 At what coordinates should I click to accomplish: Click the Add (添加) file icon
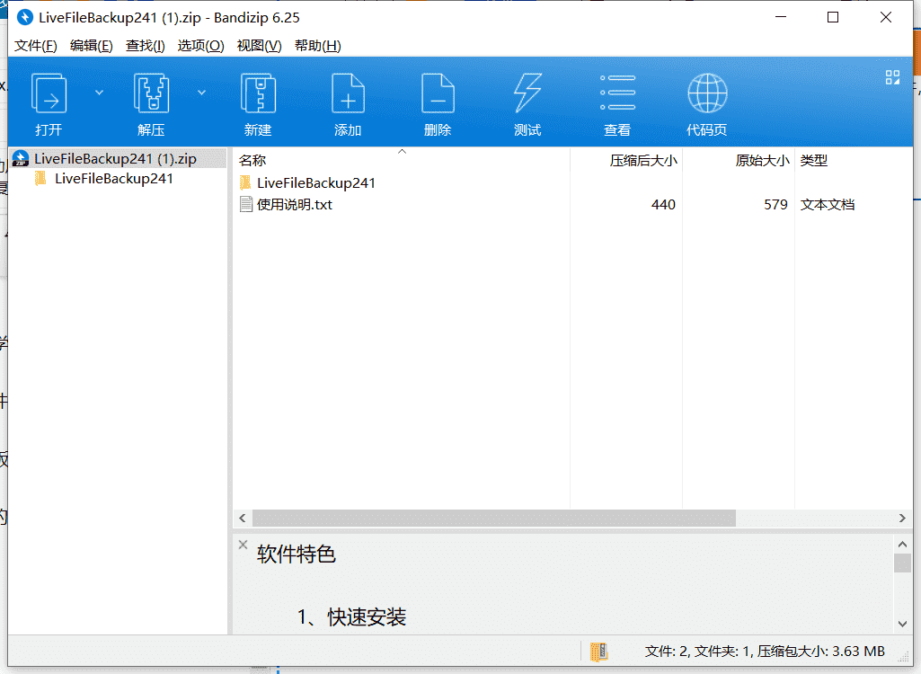coord(348,93)
